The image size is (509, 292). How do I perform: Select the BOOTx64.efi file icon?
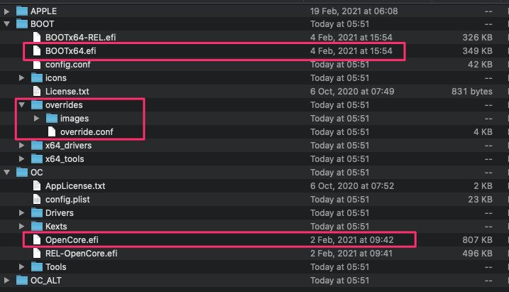click(37, 51)
